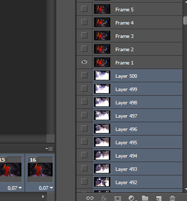Image resolution: width=187 pixels, height=201 pixels.
Task: Toggle visibility of Layer 499
Action: click(x=84, y=88)
